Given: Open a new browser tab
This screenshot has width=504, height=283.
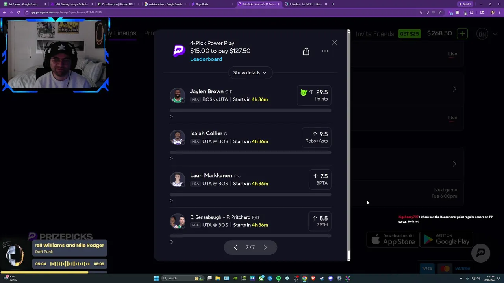Looking at the screenshot, I should click(x=333, y=4).
